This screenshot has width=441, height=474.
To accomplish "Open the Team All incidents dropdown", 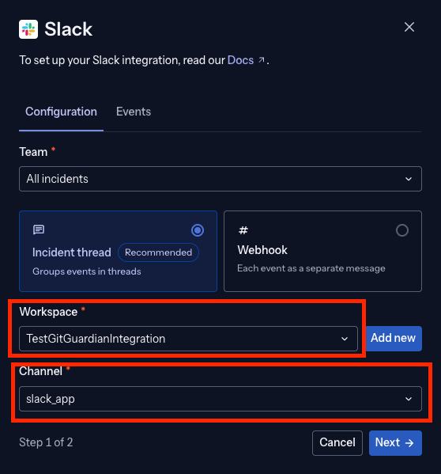I will point(220,179).
